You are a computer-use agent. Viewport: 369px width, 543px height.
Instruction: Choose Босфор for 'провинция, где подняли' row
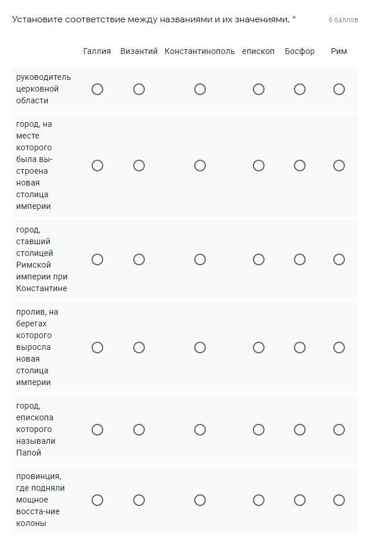click(x=300, y=500)
